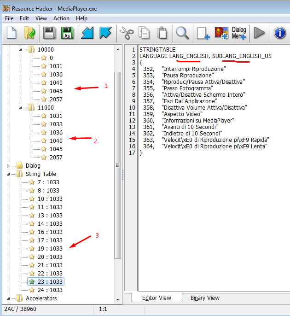Click the Add image resource icon
Image resolution: width=290 pixels, height=316 pixels.
coord(221,33)
